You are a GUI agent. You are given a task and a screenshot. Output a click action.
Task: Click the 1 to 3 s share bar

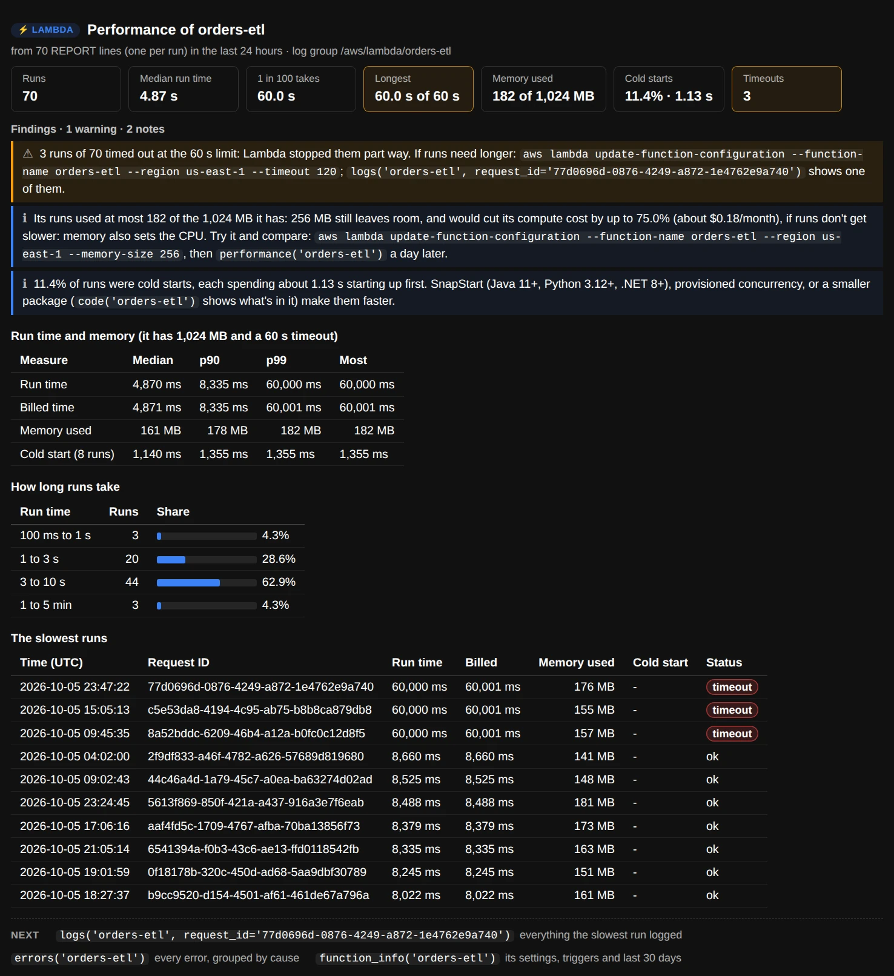pos(207,560)
